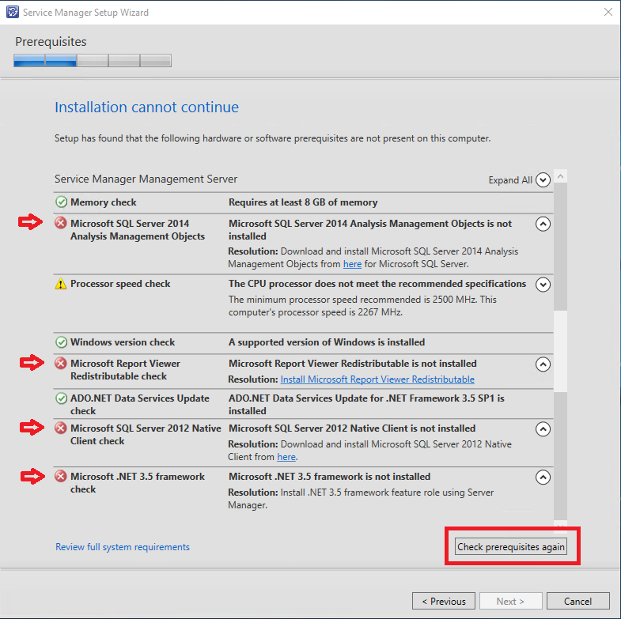Select the 'Memory check' row label

104,202
